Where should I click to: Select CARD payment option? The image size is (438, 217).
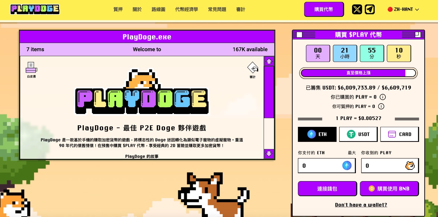400,134
